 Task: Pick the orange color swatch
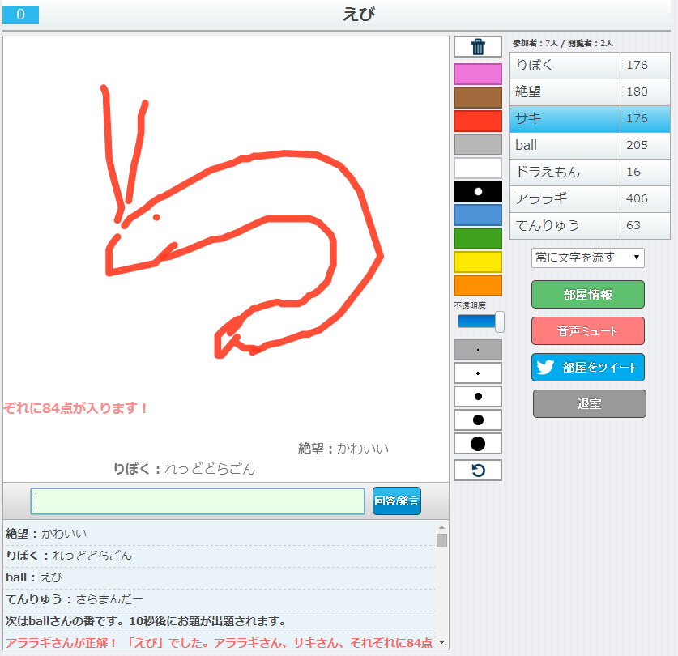(478, 285)
